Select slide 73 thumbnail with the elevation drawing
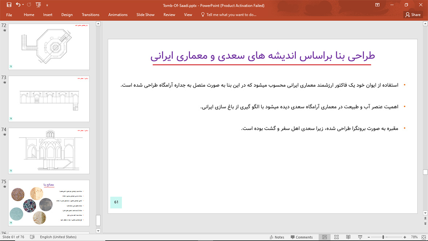 click(49, 99)
